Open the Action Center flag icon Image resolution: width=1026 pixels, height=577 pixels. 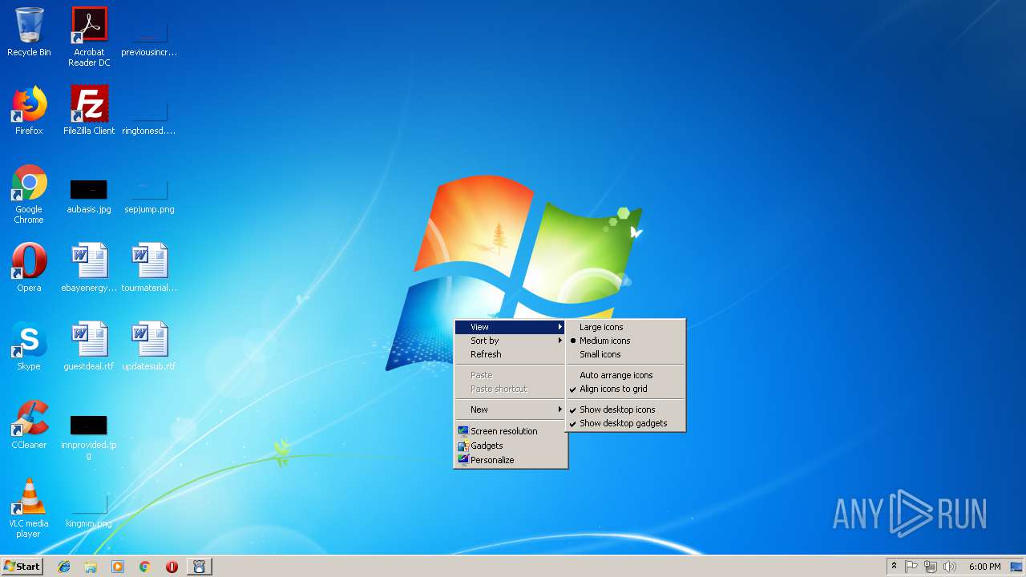pyautogui.click(x=911, y=567)
